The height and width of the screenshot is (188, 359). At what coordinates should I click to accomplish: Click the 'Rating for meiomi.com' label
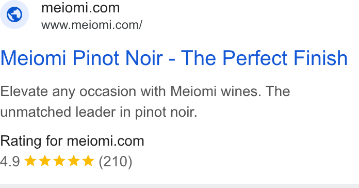point(72,141)
